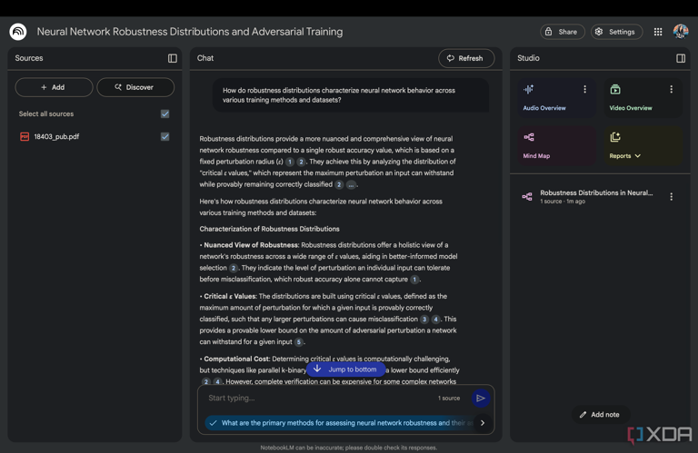Open the user profile avatar
The height and width of the screenshot is (453, 698).
coord(681,32)
